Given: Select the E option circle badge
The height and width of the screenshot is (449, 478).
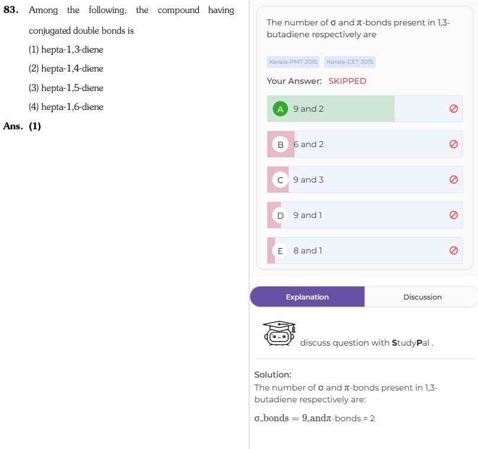Looking at the screenshot, I should (280, 251).
